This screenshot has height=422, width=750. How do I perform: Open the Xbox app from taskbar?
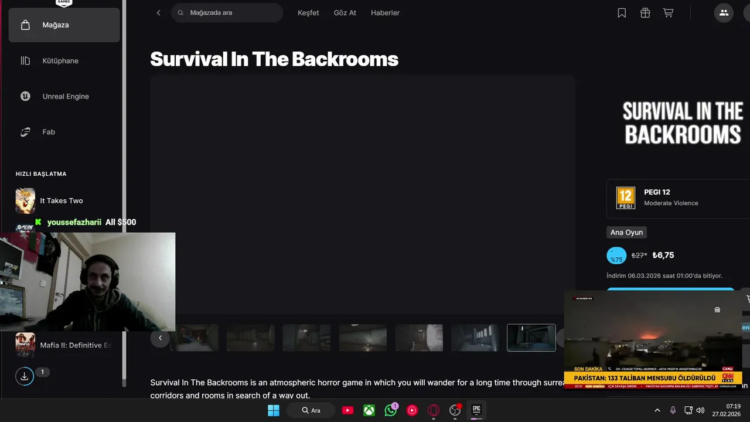[x=369, y=410]
